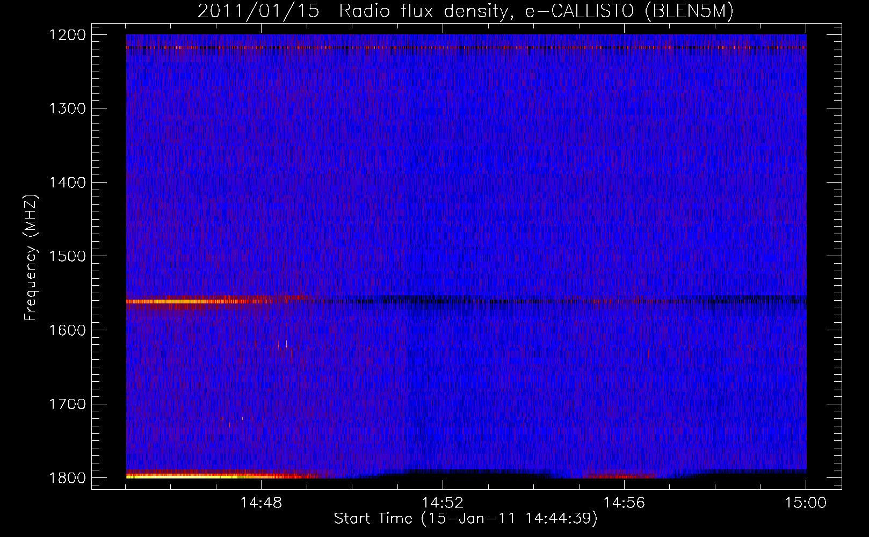
Task: Click the 15:00 time tick label
Action: pos(806,503)
